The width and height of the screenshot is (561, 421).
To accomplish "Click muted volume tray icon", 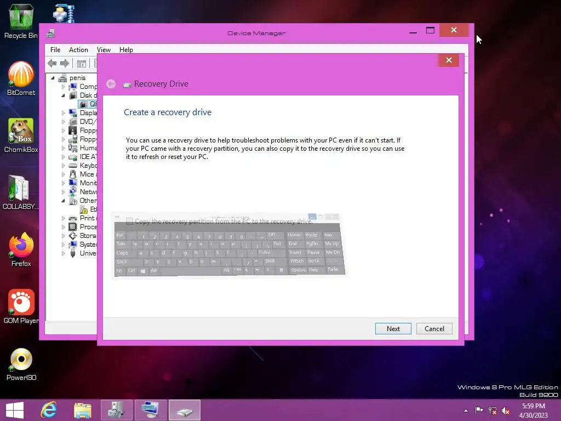I will click(506, 411).
